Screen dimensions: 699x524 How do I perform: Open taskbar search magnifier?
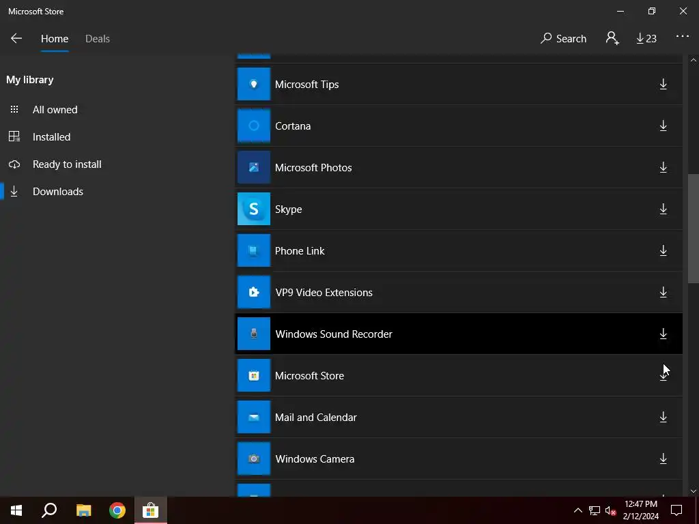coord(49,510)
